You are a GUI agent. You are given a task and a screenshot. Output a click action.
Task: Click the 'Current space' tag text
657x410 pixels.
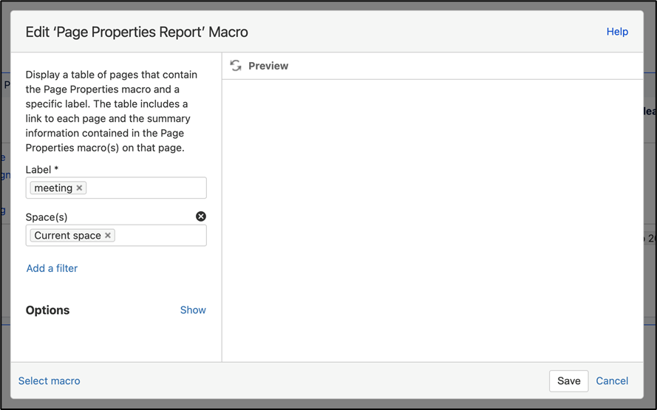[x=67, y=236]
